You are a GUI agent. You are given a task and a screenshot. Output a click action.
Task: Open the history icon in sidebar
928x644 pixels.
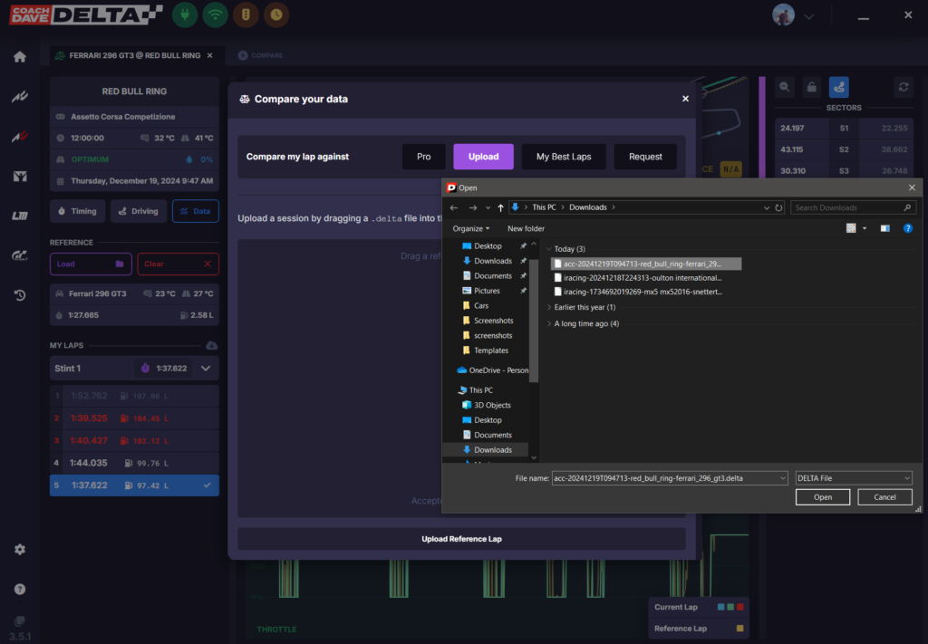20,295
